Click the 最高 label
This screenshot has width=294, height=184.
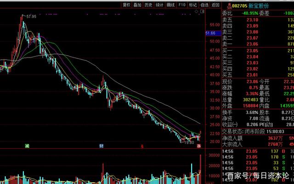(x=264, y=88)
